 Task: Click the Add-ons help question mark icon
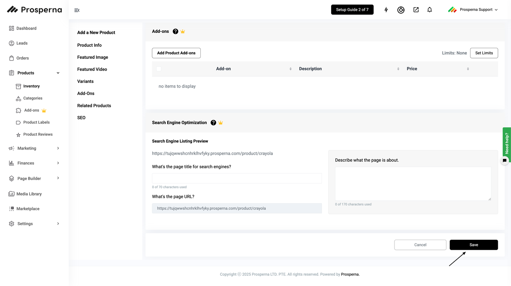tap(176, 31)
